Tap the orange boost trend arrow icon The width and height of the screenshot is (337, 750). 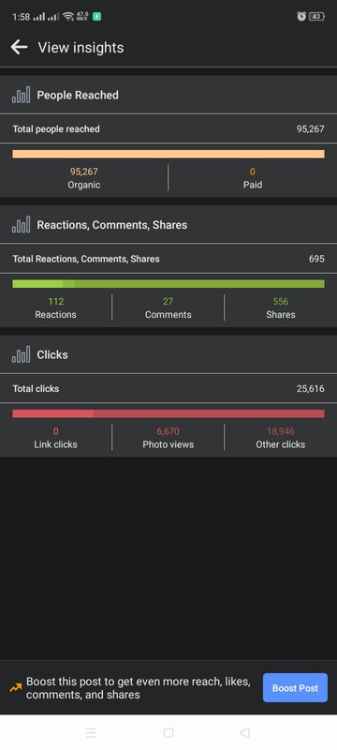(x=15, y=688)
